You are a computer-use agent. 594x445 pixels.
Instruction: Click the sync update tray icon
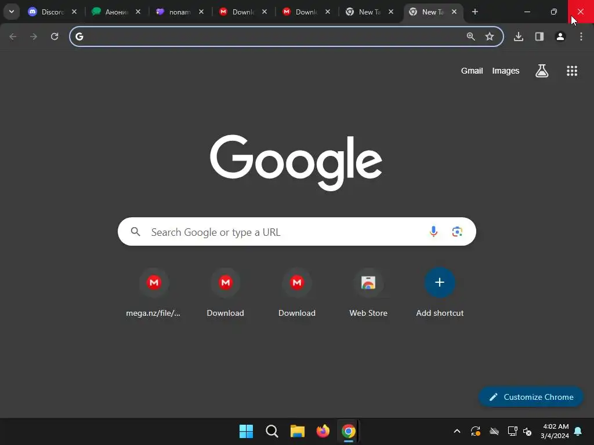[x=476, y=431]
